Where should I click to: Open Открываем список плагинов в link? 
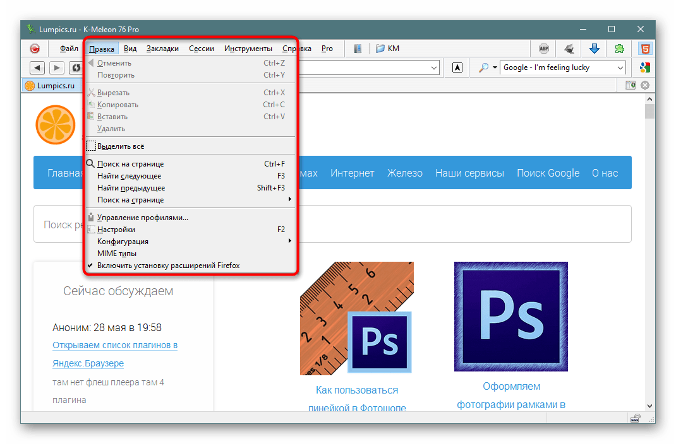click(x=115, y=345)
